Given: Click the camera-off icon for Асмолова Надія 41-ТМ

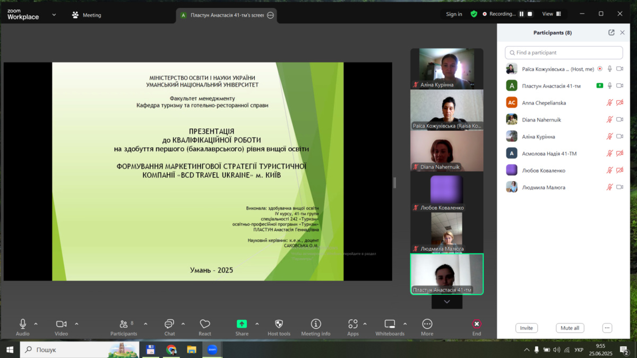Looking at the screenshot, I should (x=619, y=154).
